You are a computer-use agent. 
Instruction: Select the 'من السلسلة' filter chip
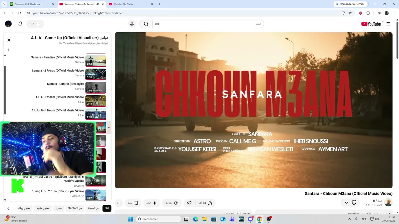[x=93, y=208]
